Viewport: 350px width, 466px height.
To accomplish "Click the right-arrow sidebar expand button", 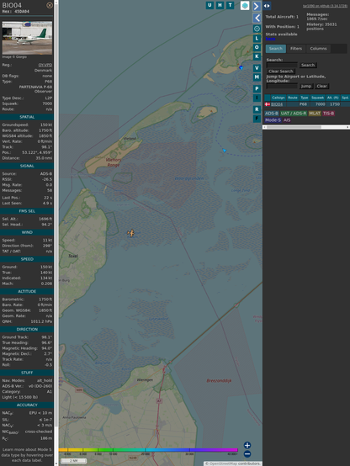I will (257, 6).
